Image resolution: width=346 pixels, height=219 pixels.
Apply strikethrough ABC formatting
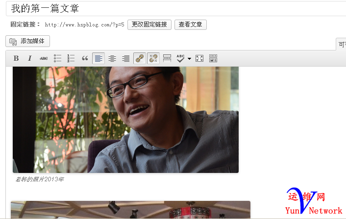pyautogui.click(x=44, y=58)
